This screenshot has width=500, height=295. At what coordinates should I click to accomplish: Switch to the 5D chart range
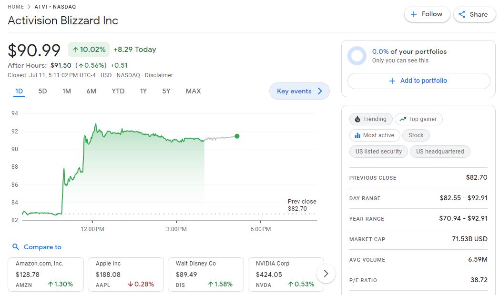tap(42, 91)
